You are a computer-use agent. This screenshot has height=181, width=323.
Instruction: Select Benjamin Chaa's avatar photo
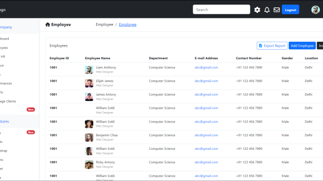(89, 137)
